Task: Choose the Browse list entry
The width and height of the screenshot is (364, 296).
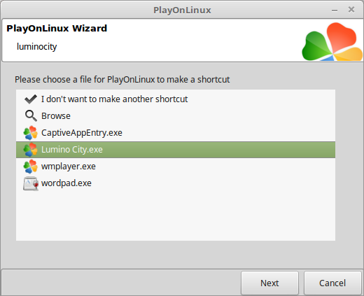Action: 176,116
